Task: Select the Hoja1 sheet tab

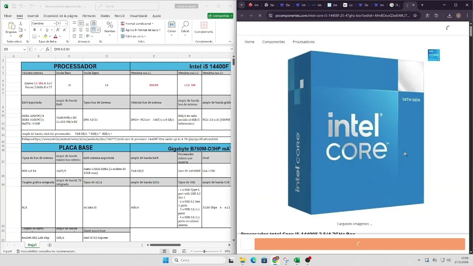Action: (x=32, y=245)
